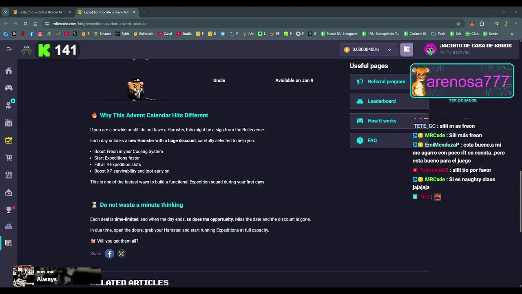Open the Binance bookmark
522x294 pixels.
pyautogui.click(x=102, y=33)
